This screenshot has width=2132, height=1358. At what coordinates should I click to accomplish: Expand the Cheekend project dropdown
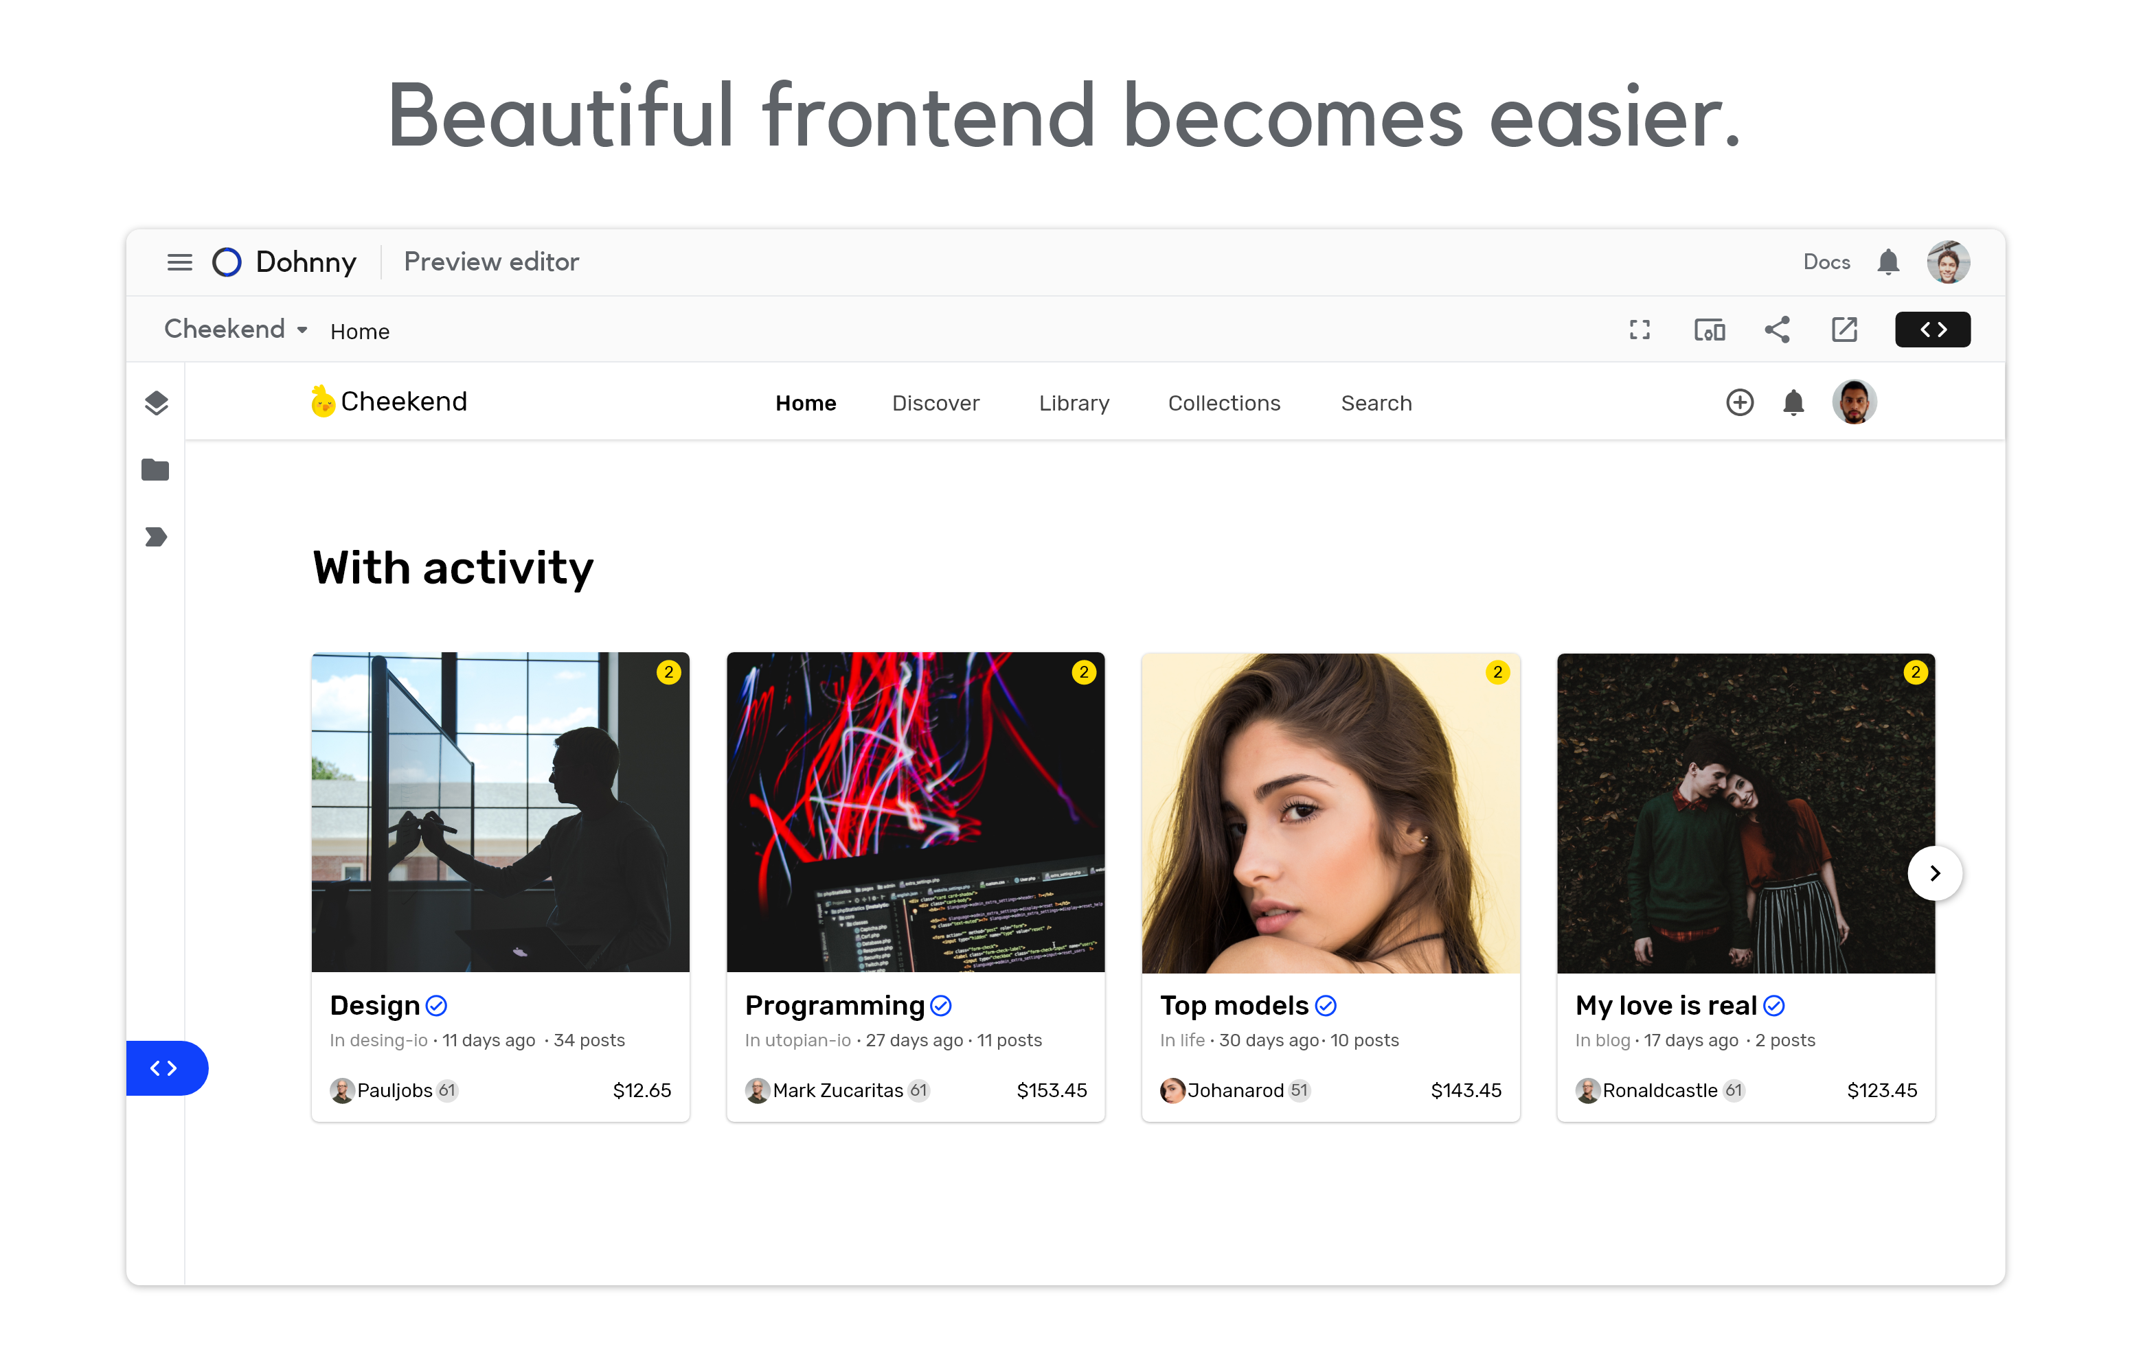click(236, 330)
